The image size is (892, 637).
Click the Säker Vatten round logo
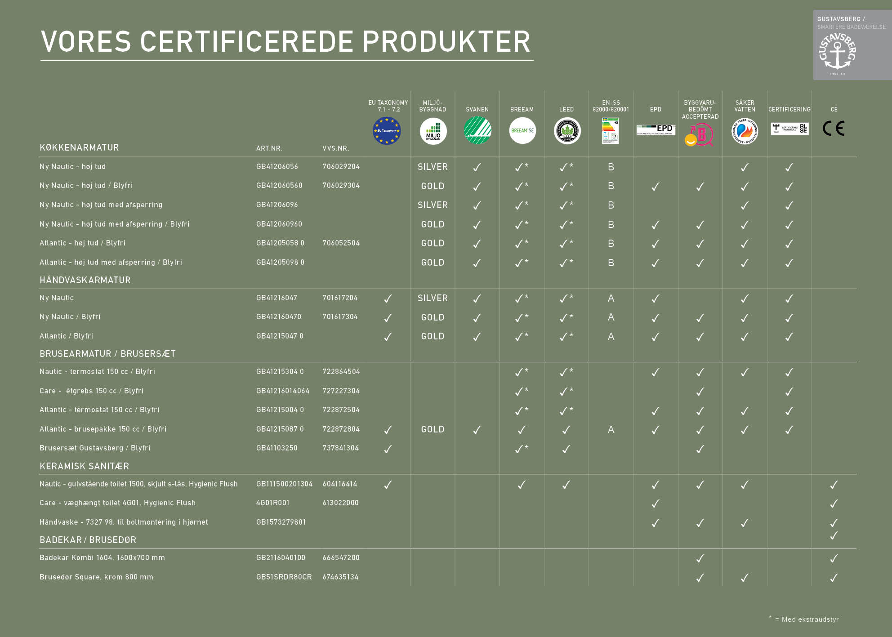(745, 131)
